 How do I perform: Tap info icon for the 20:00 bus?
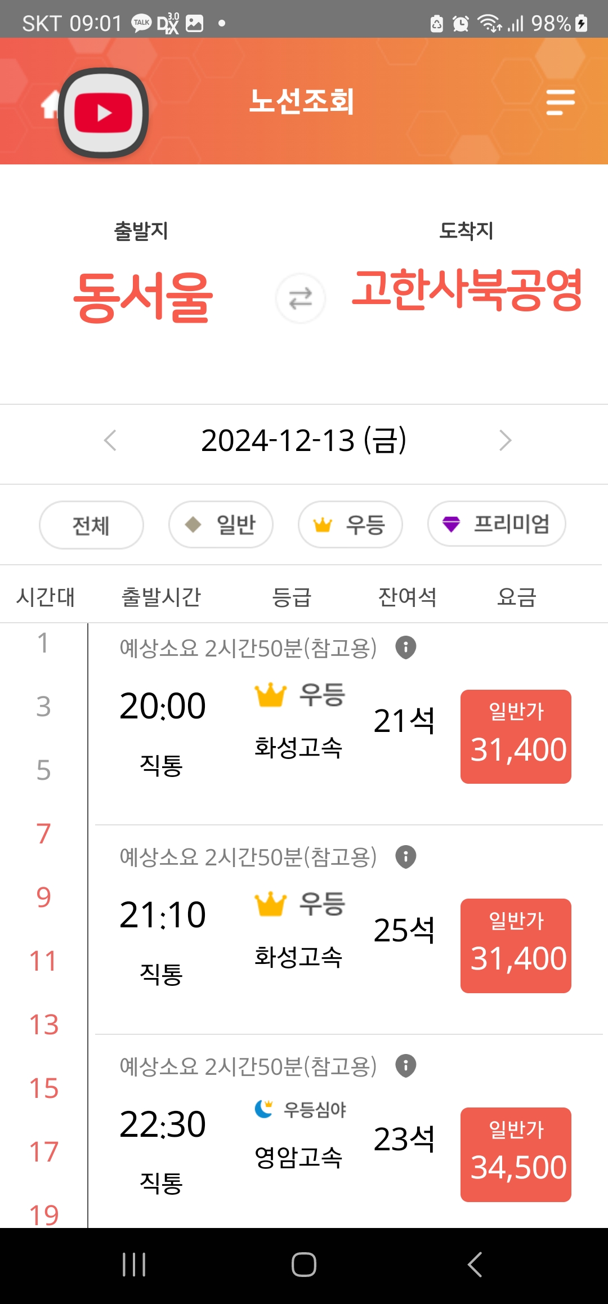(x=406, y=647)
